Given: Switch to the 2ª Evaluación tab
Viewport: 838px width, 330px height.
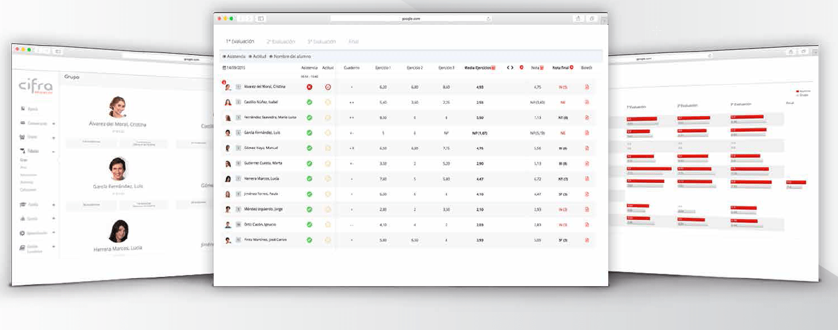Looking at the screenshot, I should tap(280, 41).
